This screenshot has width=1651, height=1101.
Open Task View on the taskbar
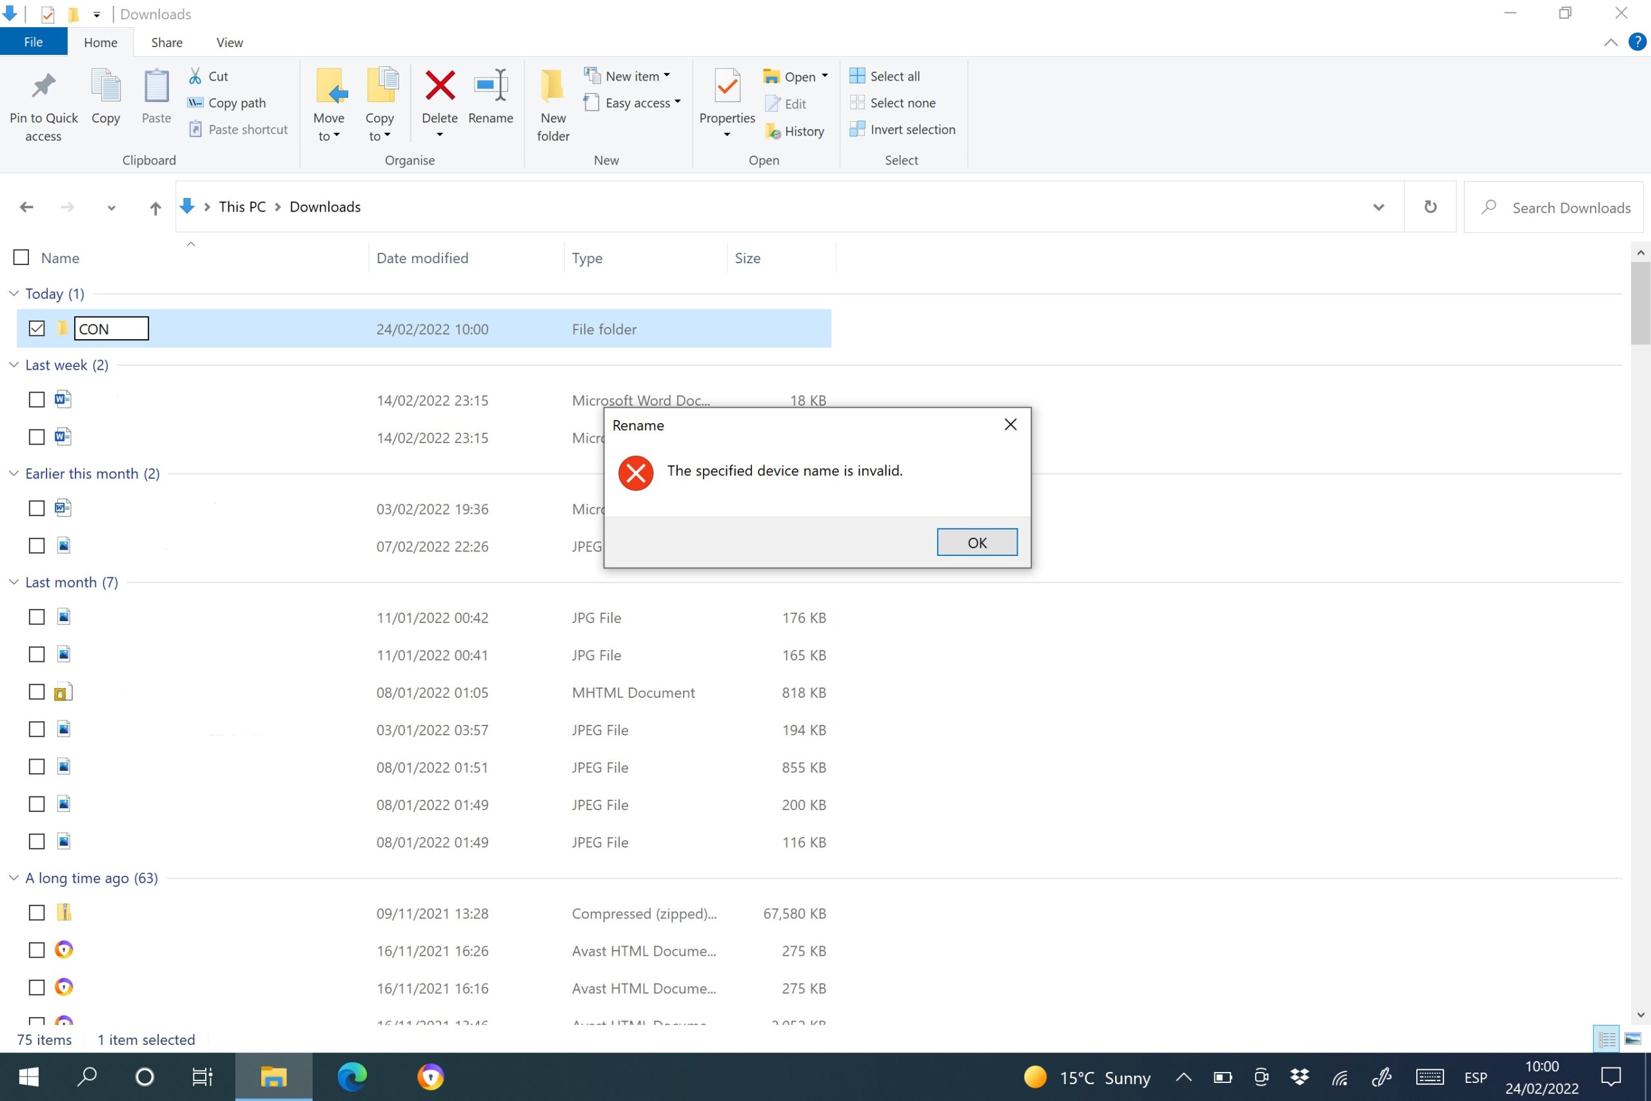202,1076
